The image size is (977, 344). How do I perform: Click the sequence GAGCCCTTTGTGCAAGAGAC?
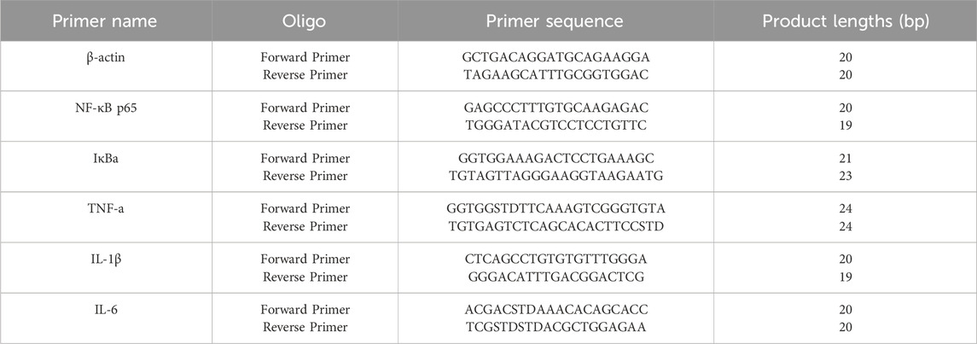(555, 108)
